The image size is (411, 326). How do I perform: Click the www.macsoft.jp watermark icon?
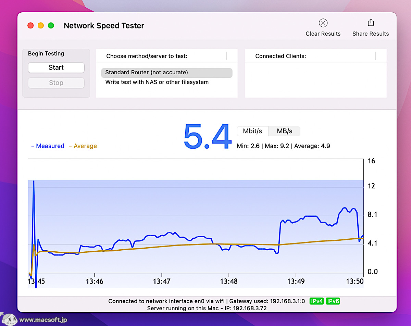pyautogui.click(x=9, y=319)
